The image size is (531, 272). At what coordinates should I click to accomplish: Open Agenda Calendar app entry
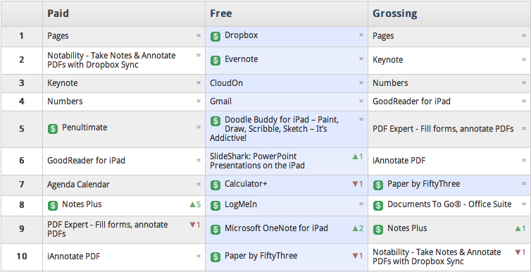coord(78,184)
